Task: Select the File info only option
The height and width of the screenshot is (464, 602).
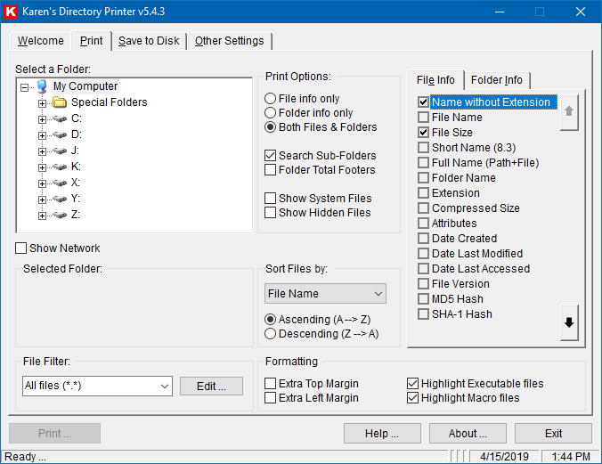Action: click(x=271, y=99)
